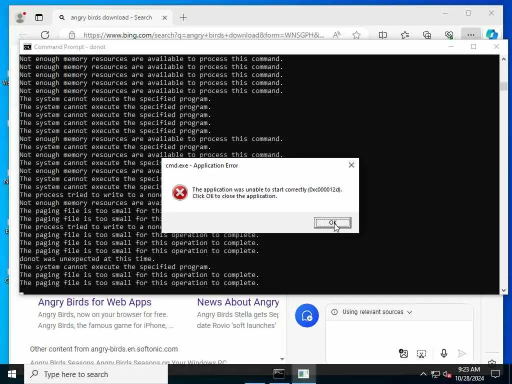This screenshot has height=384, width=512.
Task: Click line 'donot was unexpected at this time.'
Action: [x=87, y=259]
